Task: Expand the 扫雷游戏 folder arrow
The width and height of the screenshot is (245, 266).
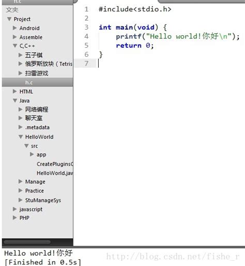Action: pos(21,73)
